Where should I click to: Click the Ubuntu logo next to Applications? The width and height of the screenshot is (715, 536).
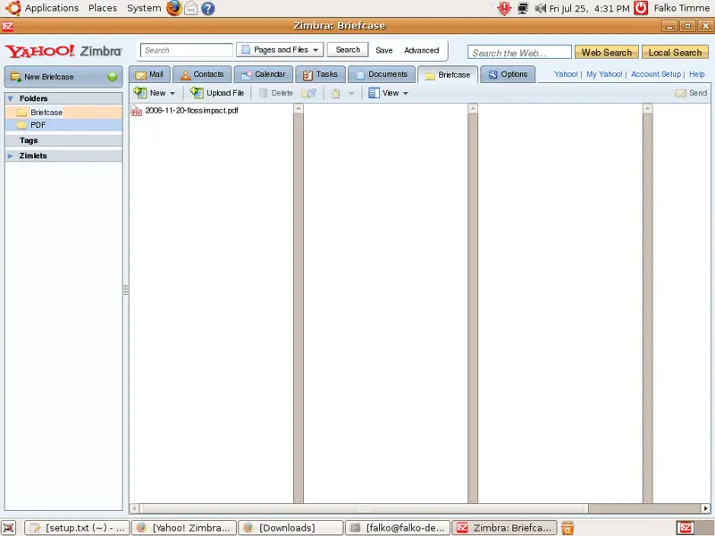click(x=13, y=8)
